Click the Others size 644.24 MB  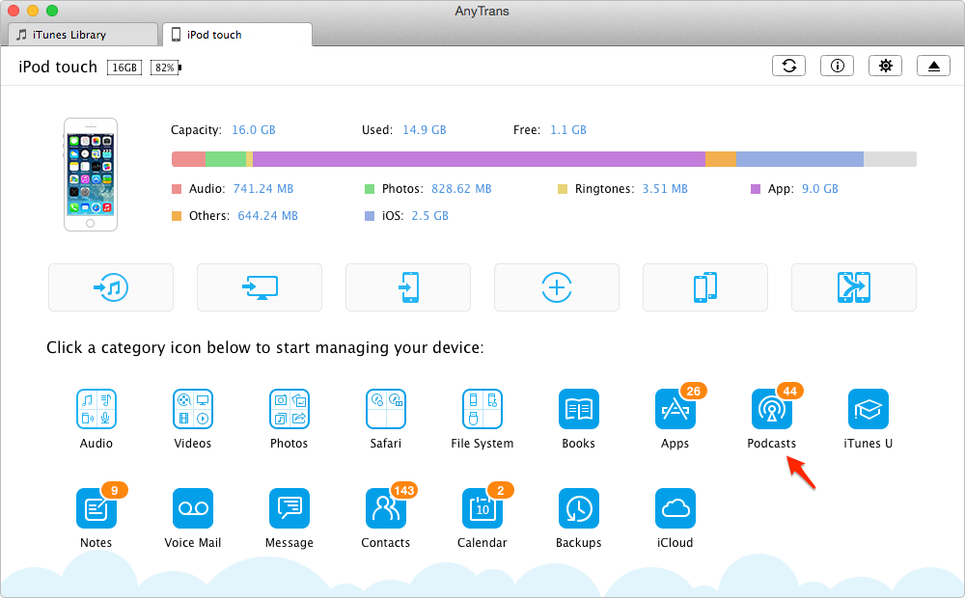coord(267,216)
